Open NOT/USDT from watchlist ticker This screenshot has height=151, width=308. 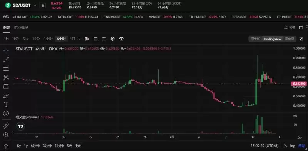tap(78, 17)
